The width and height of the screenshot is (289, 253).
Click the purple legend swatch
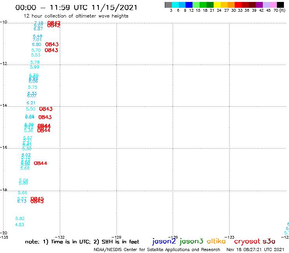click(259, 5)
